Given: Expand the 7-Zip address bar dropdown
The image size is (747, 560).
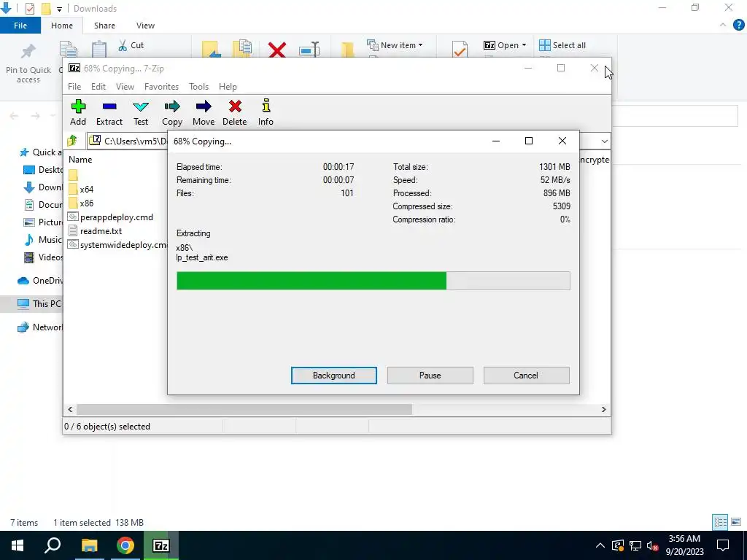Looking at the screenshot, I should 604,141.
